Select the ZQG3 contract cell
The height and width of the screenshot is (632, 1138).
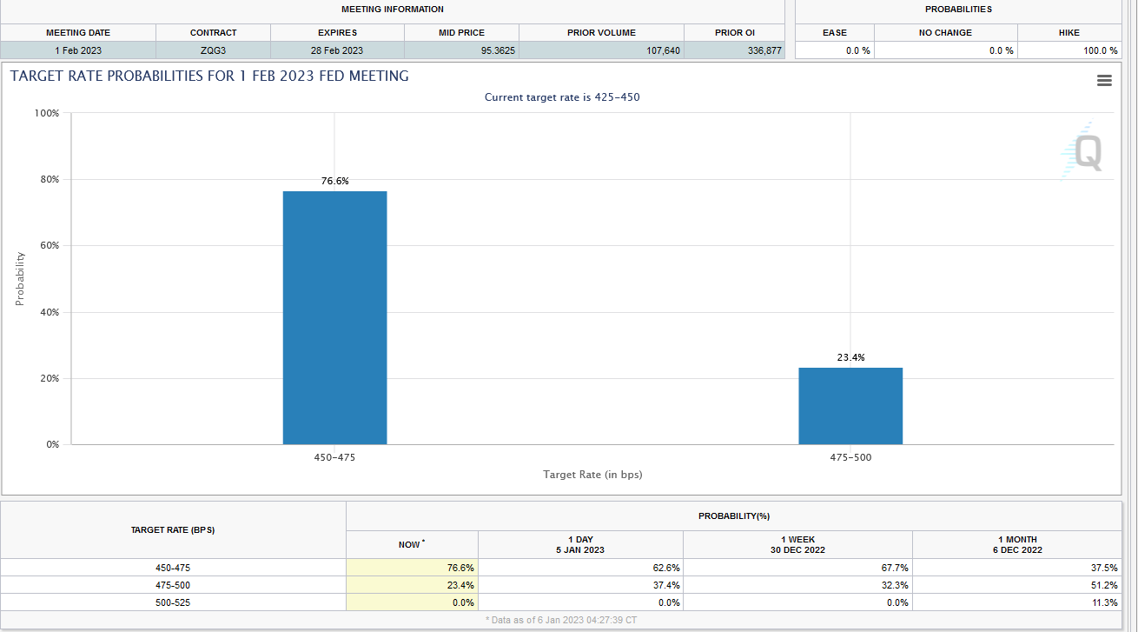coord(213,50)
